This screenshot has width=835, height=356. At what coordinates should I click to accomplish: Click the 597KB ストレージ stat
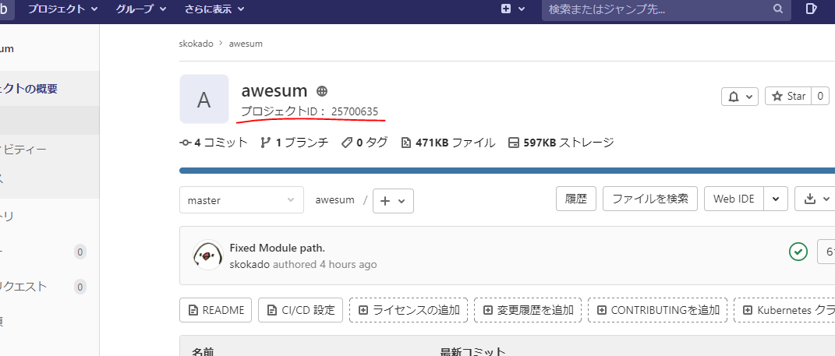pyautogui.click(x=561, y=142)
